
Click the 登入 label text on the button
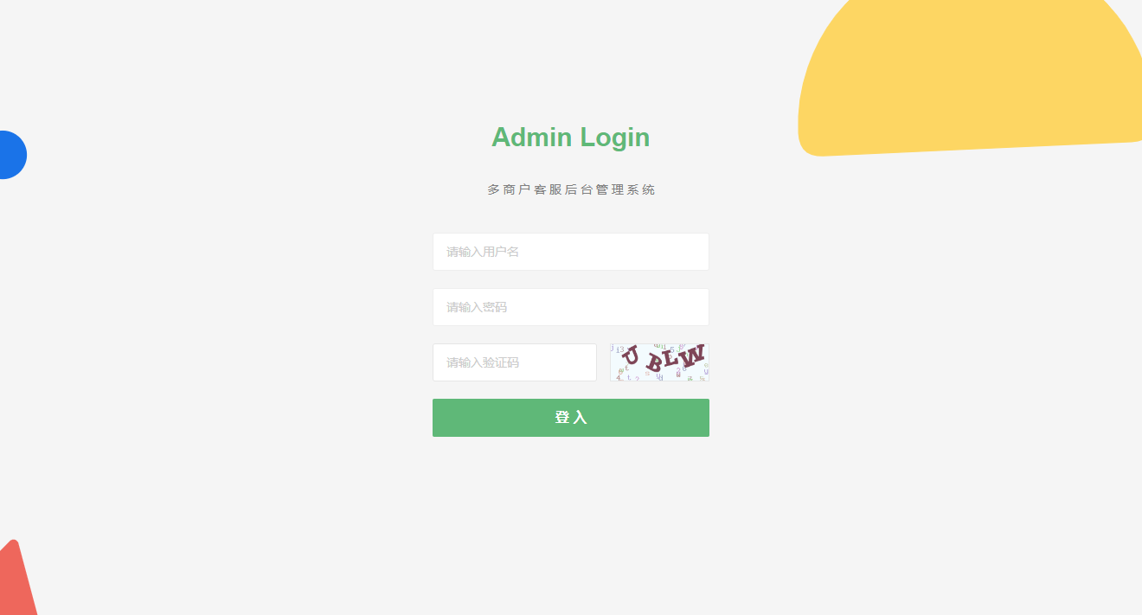tap(571, 418)
